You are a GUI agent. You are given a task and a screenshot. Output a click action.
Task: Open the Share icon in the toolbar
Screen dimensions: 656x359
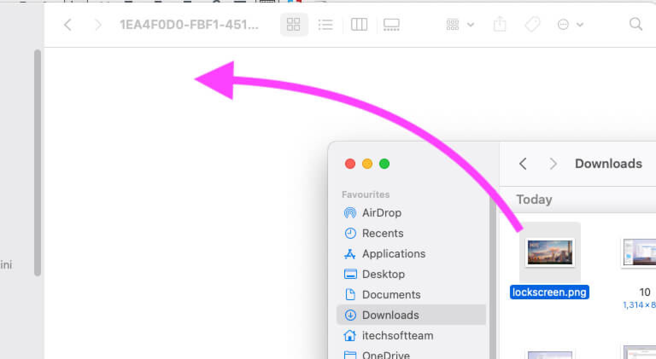coord(499,24)
